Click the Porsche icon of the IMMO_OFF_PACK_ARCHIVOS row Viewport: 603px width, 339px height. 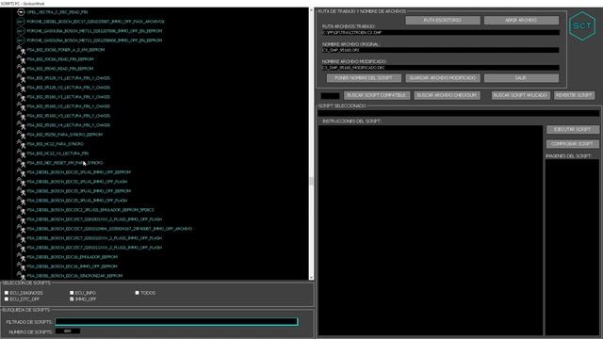[21, 22]
